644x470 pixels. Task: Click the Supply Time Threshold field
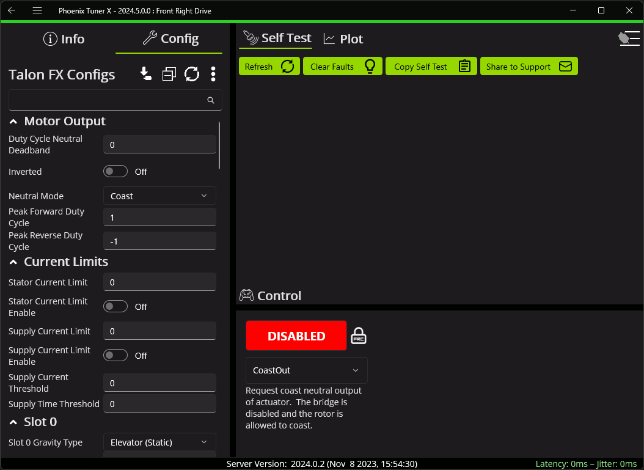click(x=159, y=404)
